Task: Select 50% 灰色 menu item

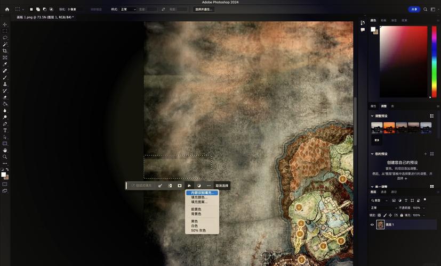Action: coord(198,230)
